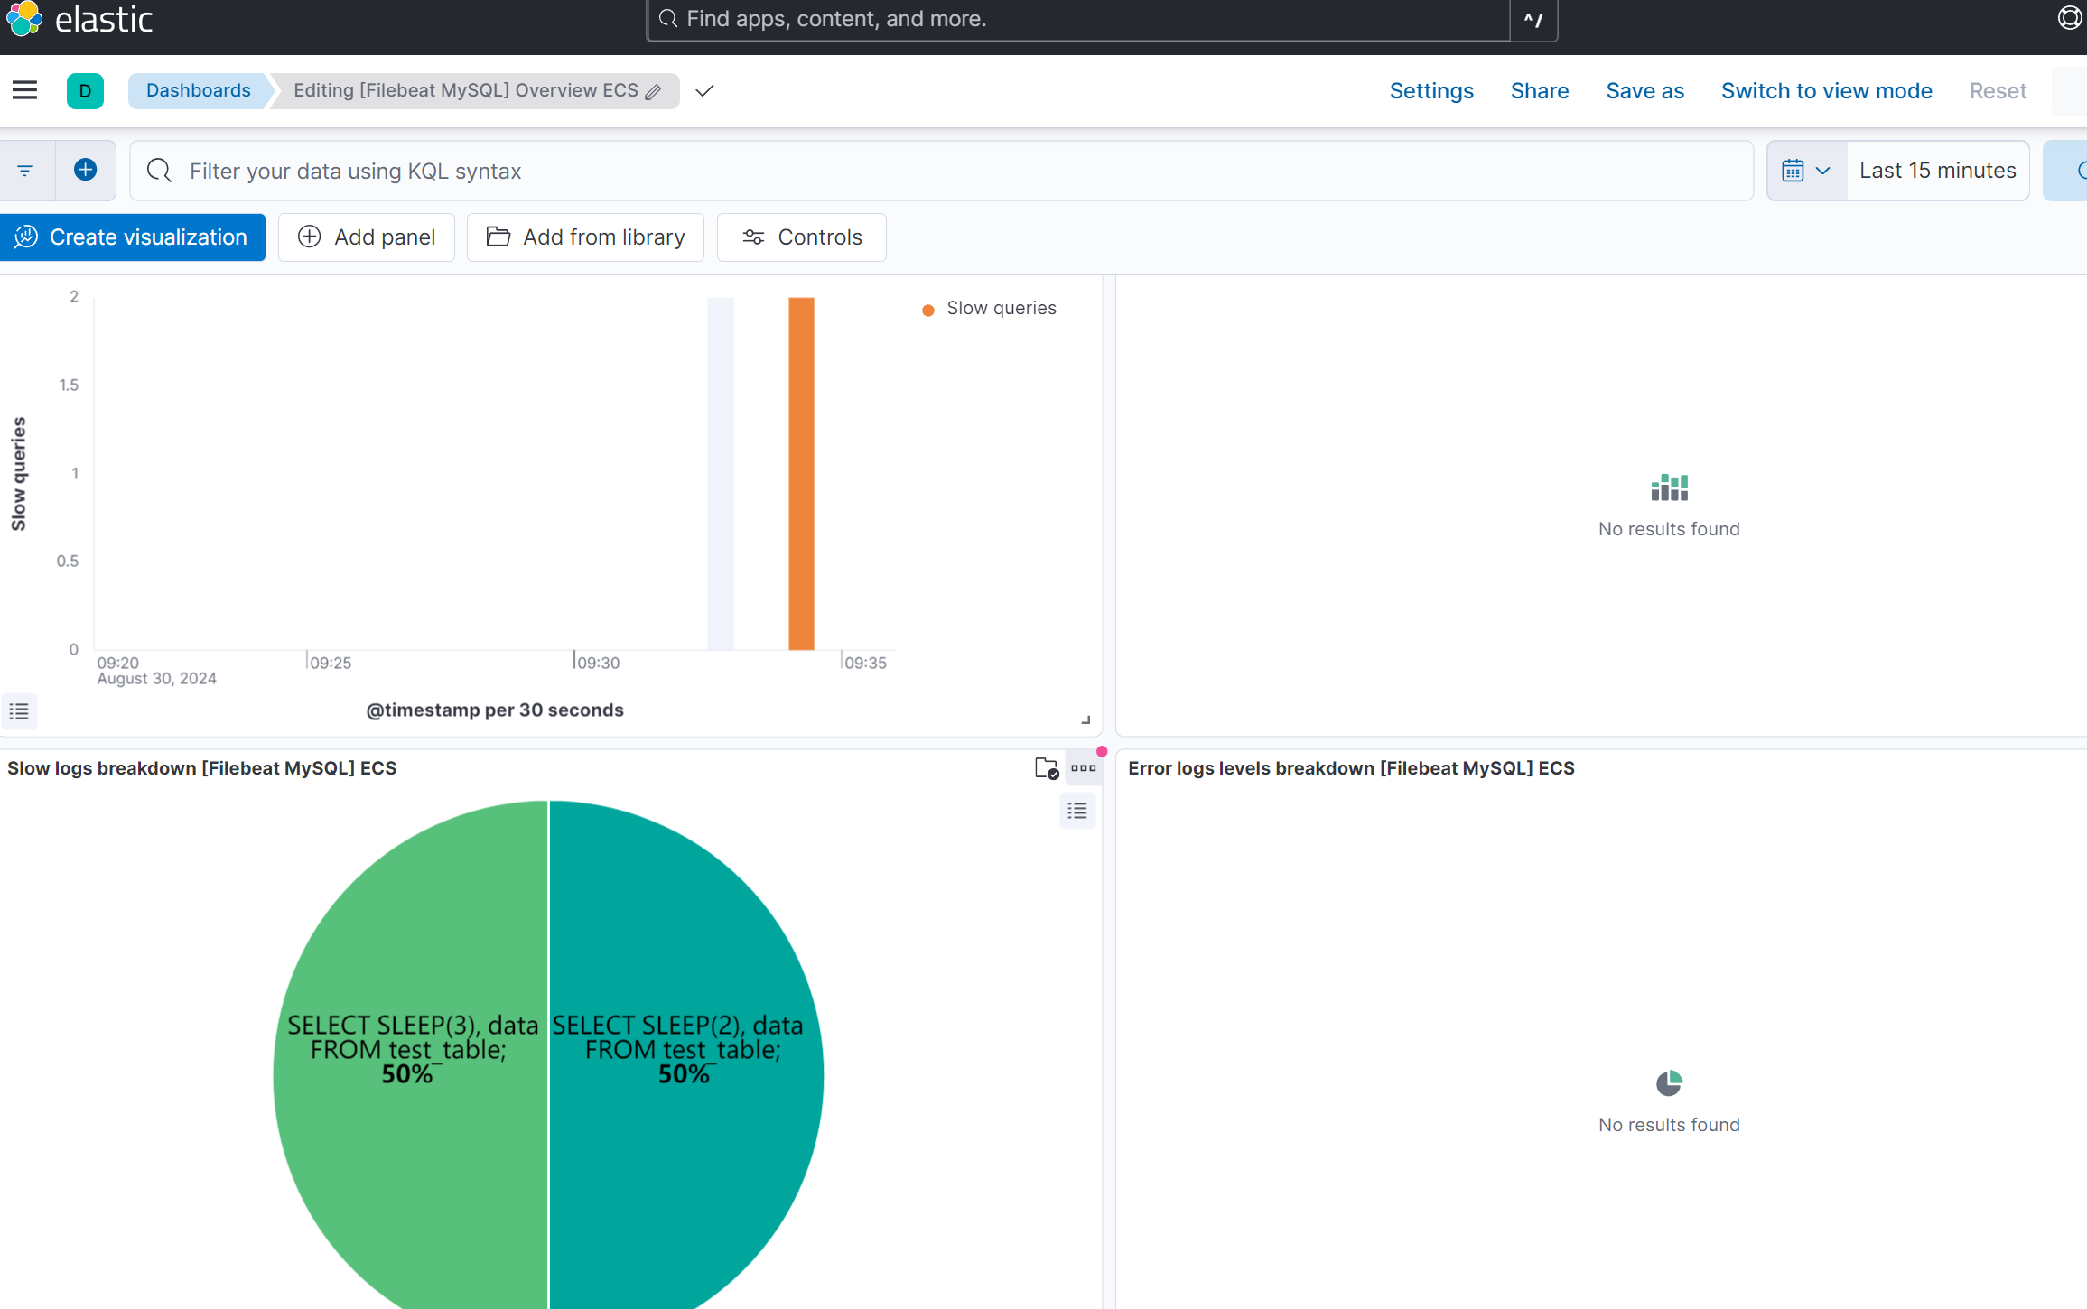Switch to view mode
Screen dimensions: 2087x1309
[1826, 91]
